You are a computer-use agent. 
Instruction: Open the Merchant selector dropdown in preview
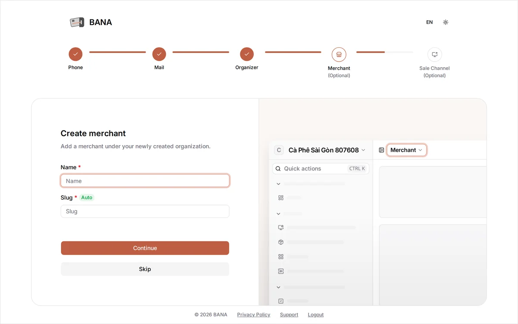[x=406, y=150]
